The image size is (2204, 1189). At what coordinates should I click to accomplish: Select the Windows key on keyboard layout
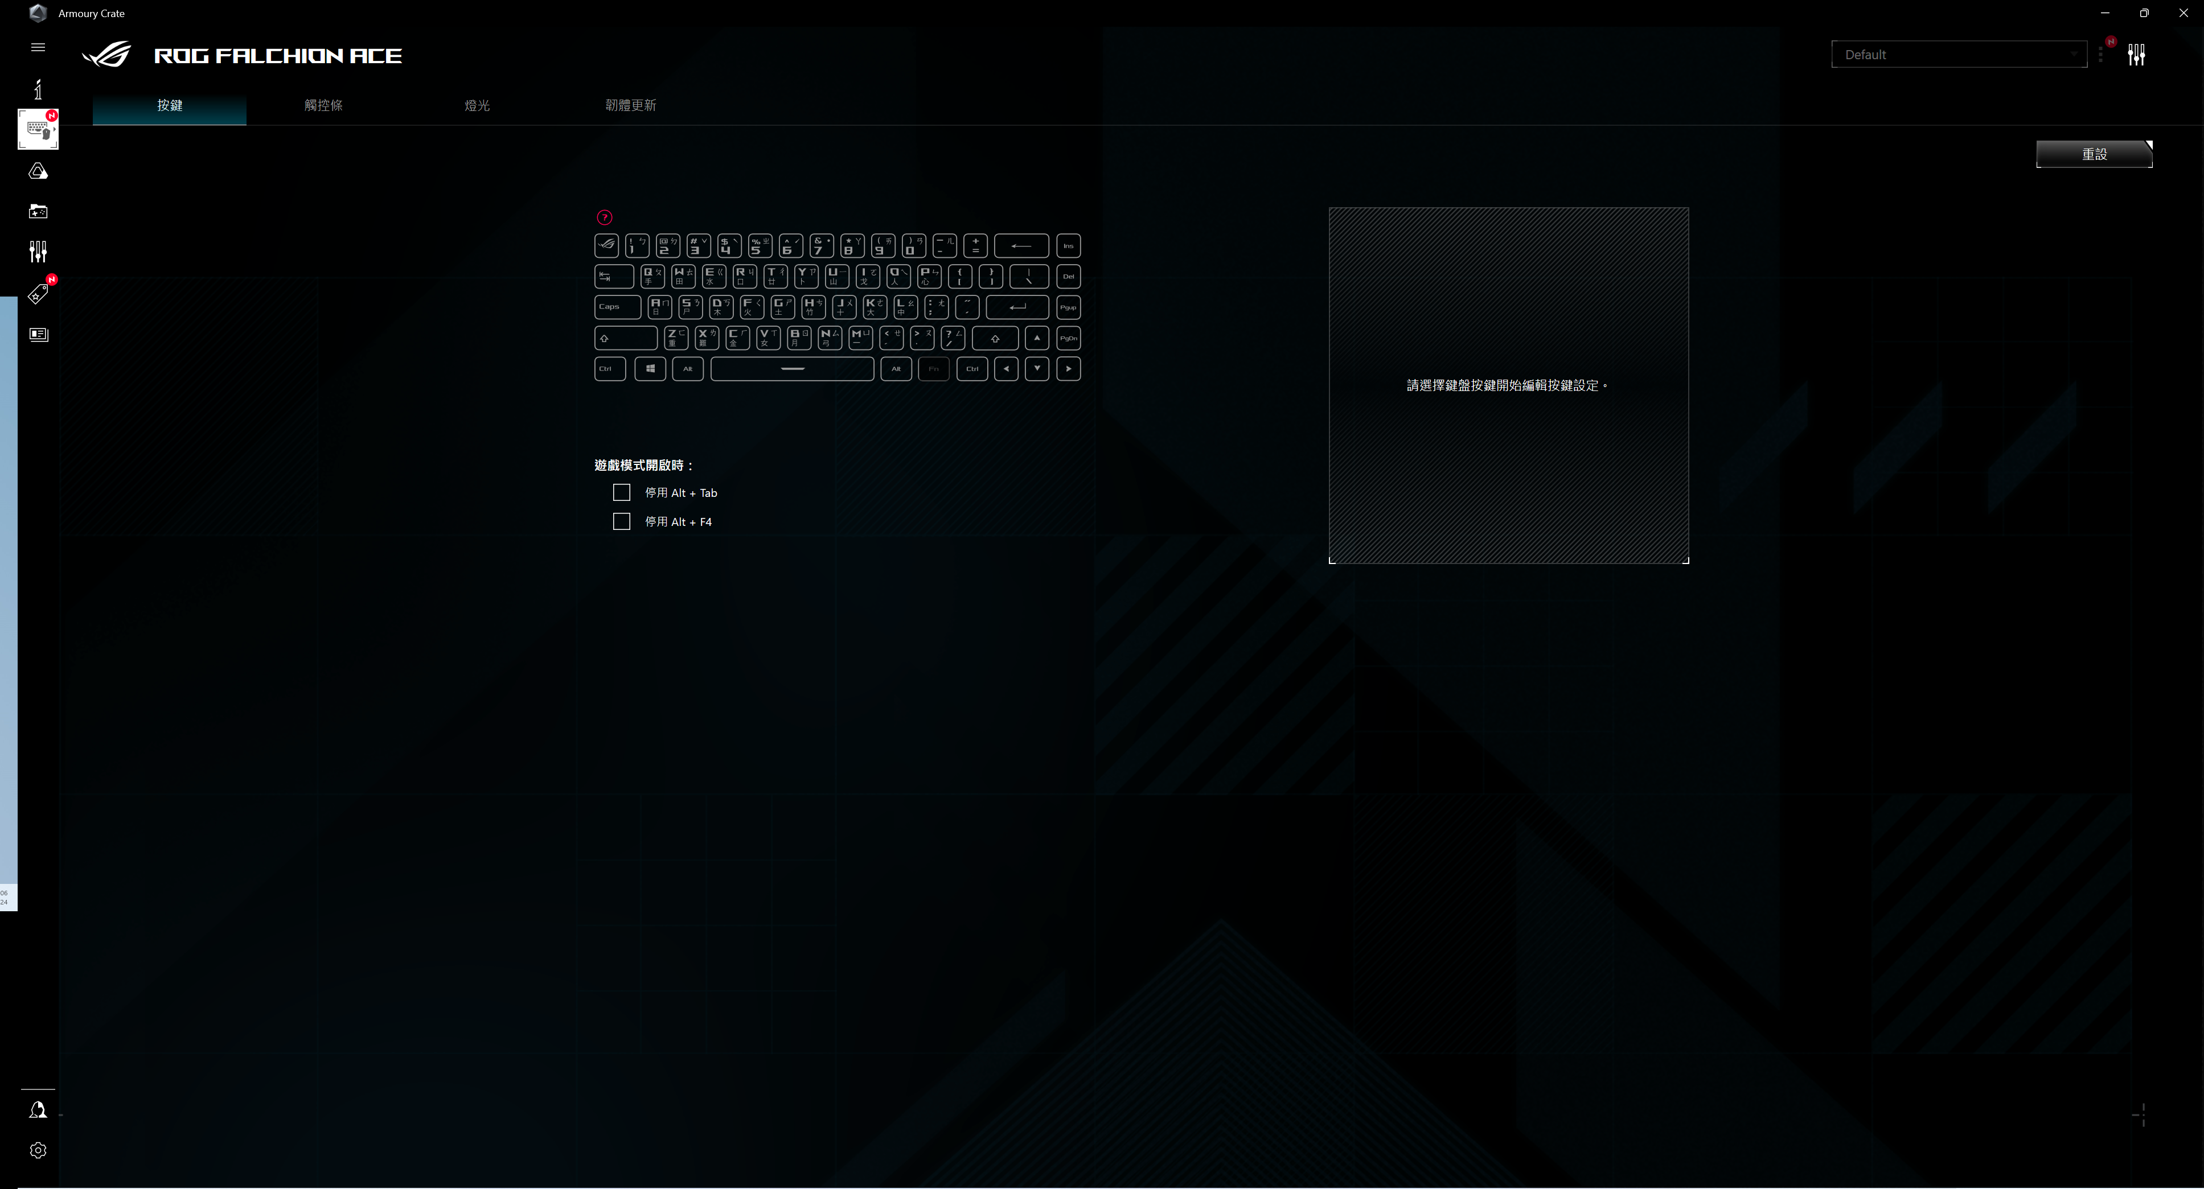pyautogui.click(x=650, y=369)
